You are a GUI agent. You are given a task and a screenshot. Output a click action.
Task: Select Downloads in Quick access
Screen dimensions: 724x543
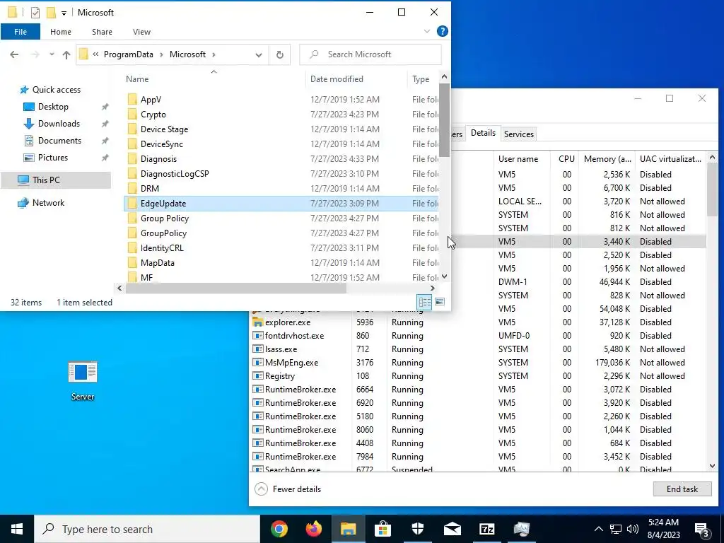pos(59,124)
